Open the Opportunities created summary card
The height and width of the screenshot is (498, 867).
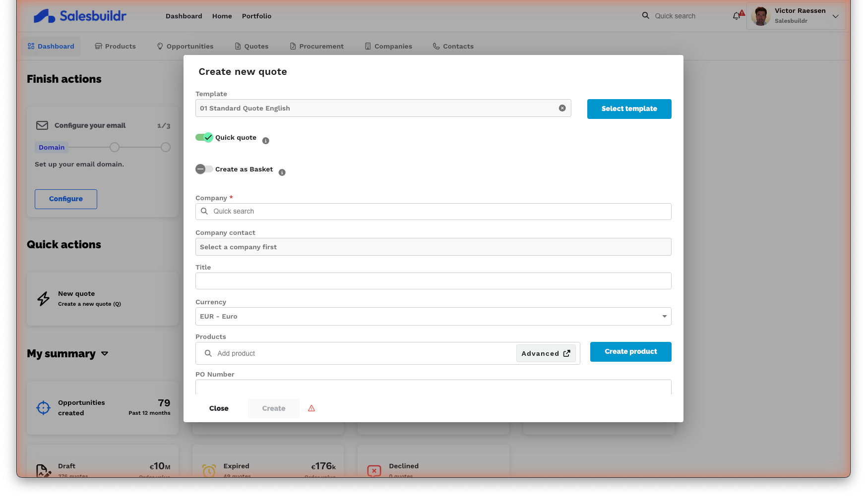coord(103,408)
